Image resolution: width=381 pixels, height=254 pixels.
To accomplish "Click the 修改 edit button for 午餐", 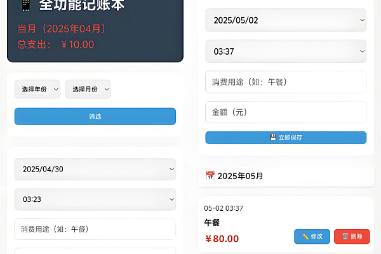I will tap(312, 236).
